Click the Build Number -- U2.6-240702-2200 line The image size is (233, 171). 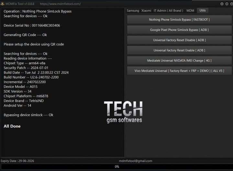31,77
